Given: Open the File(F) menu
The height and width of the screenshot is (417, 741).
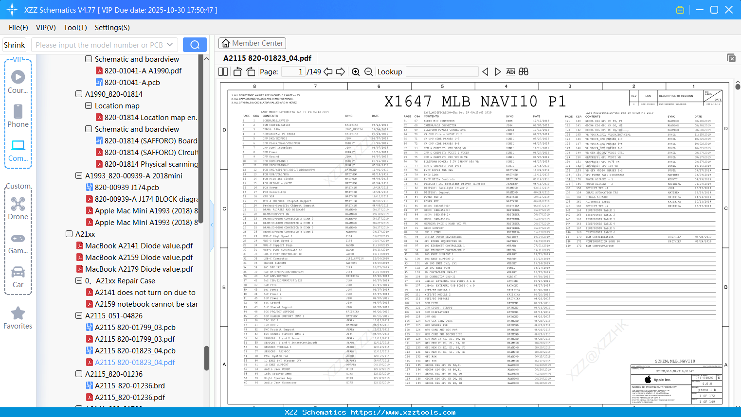Looking at the screenshot, I should click(18, 28).
